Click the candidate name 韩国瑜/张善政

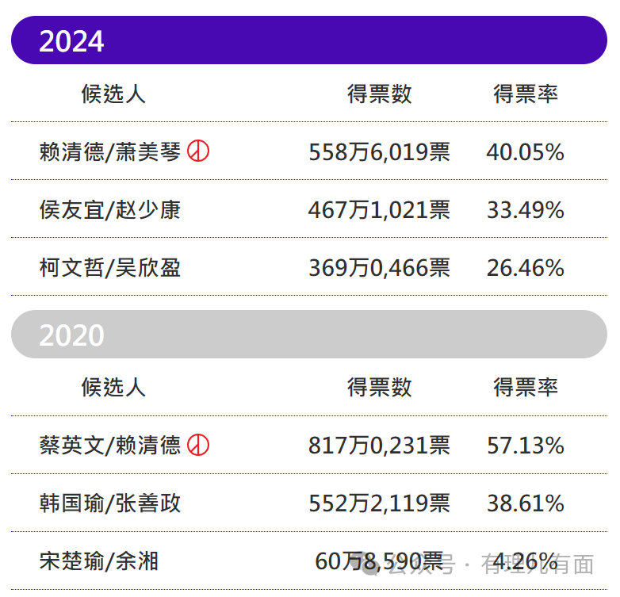click(x=110, y=503)
